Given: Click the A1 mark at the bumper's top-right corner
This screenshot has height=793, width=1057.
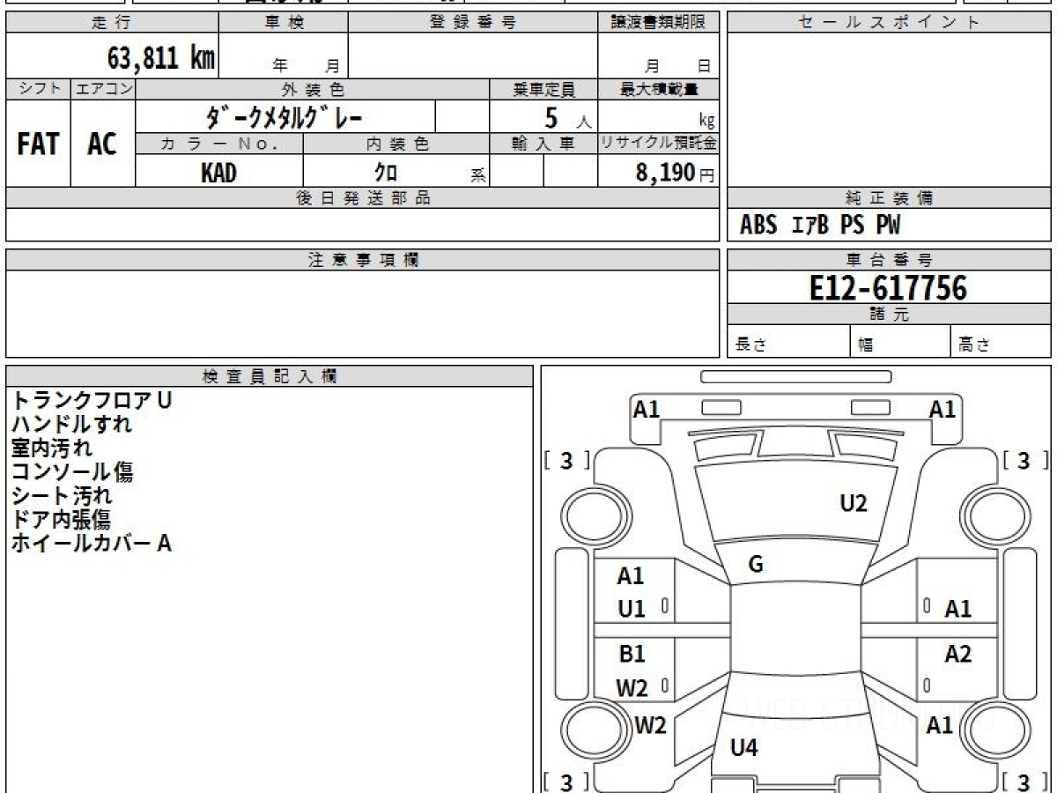Looking at the screenshot, I should [942, 409].
